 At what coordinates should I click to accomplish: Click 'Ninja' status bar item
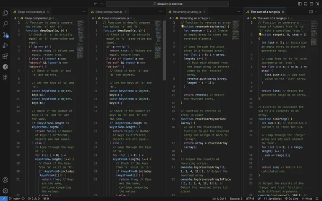pyautogui.click(x=307, y=199)
